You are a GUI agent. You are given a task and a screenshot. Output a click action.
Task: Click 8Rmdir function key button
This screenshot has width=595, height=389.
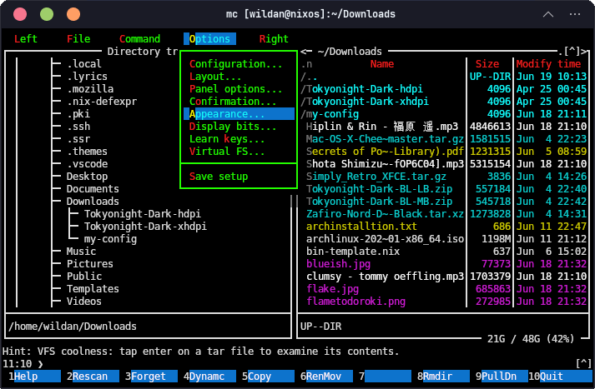coord(444,377)
